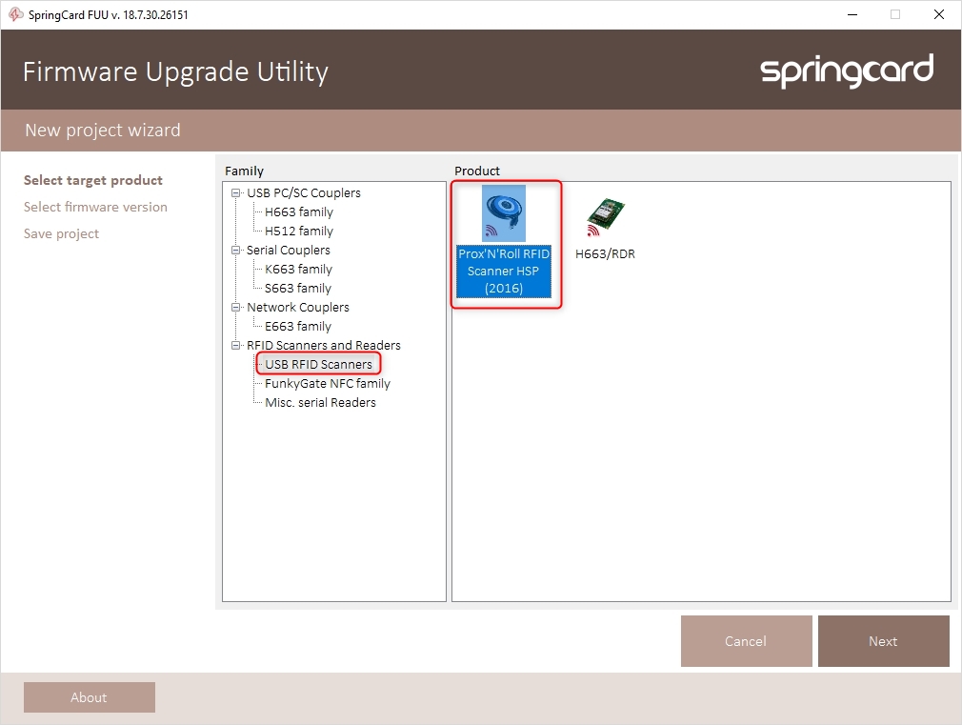962x725 pixels.
Task: Collapse the USB PC/SC Couplers node
Action: click(x=235, y=192)
